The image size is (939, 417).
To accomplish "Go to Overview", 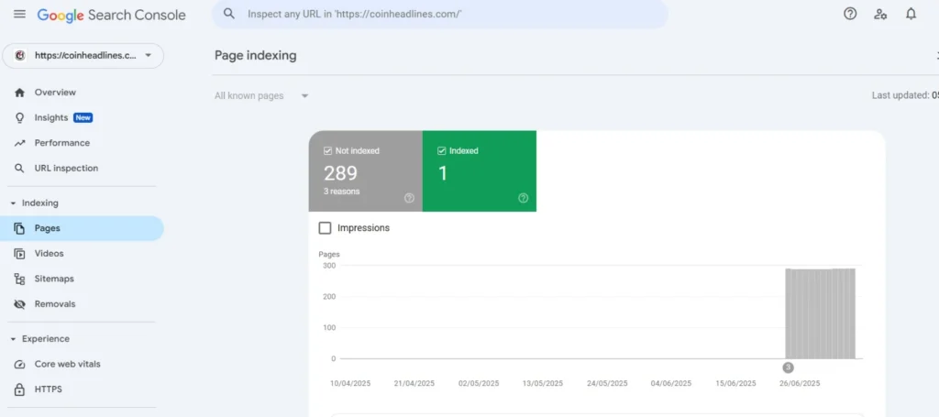I will click(x=55, y=93).
